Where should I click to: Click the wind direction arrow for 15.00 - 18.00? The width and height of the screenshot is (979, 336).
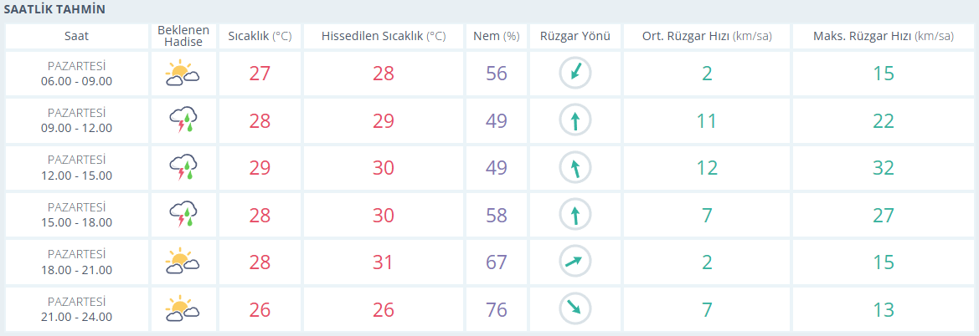(x=575, y=215)
